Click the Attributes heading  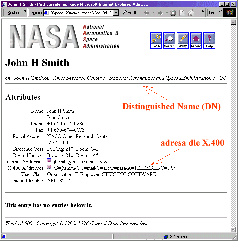23,97
